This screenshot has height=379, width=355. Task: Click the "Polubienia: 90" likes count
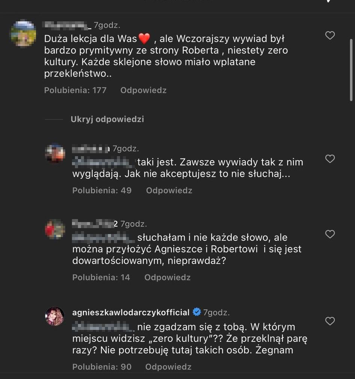pos(102,367)
